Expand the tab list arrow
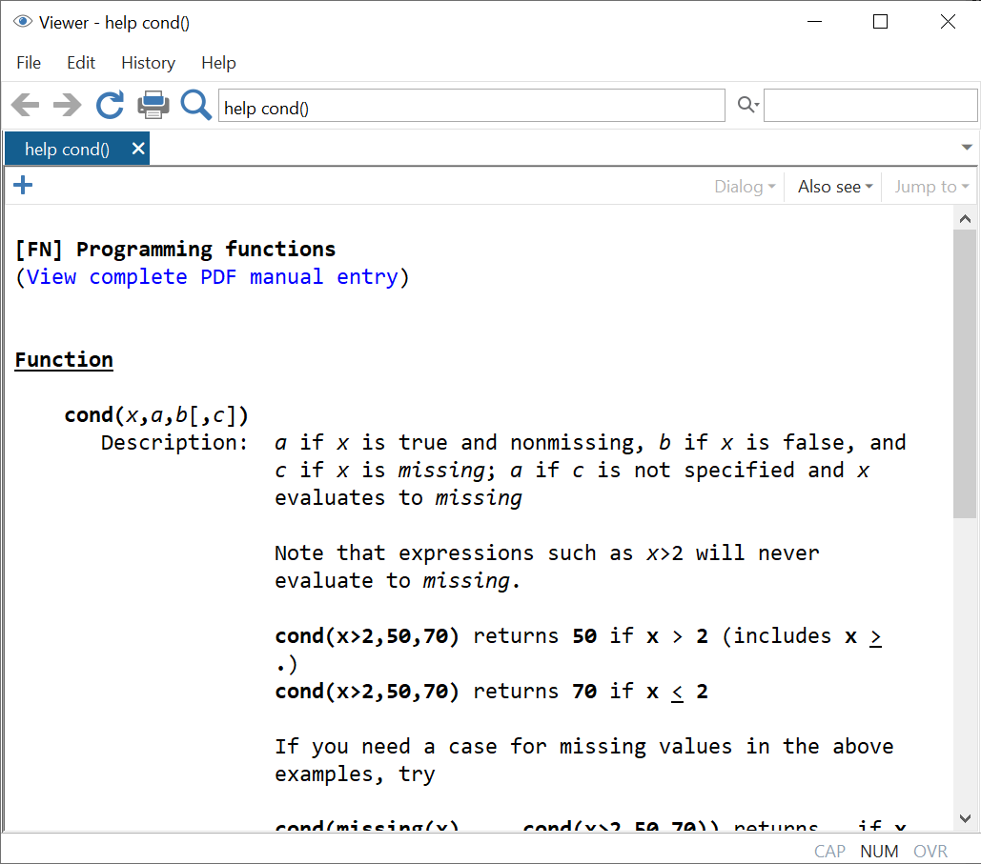Viewport: 981px width, 864px height. (x=967, y=148)
